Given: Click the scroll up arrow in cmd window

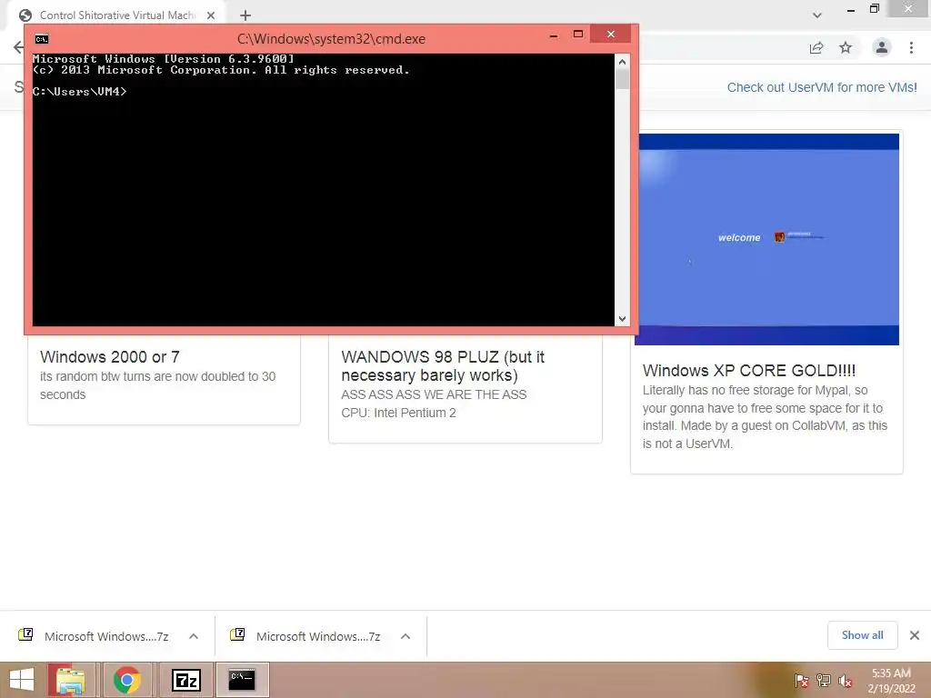Looking at the screenshot, I should (622, 62).
